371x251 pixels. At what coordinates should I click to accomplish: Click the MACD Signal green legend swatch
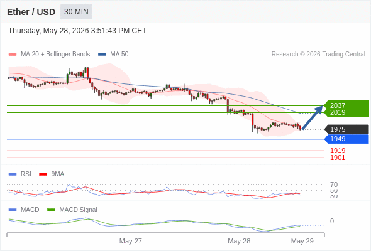coord(51,210)
